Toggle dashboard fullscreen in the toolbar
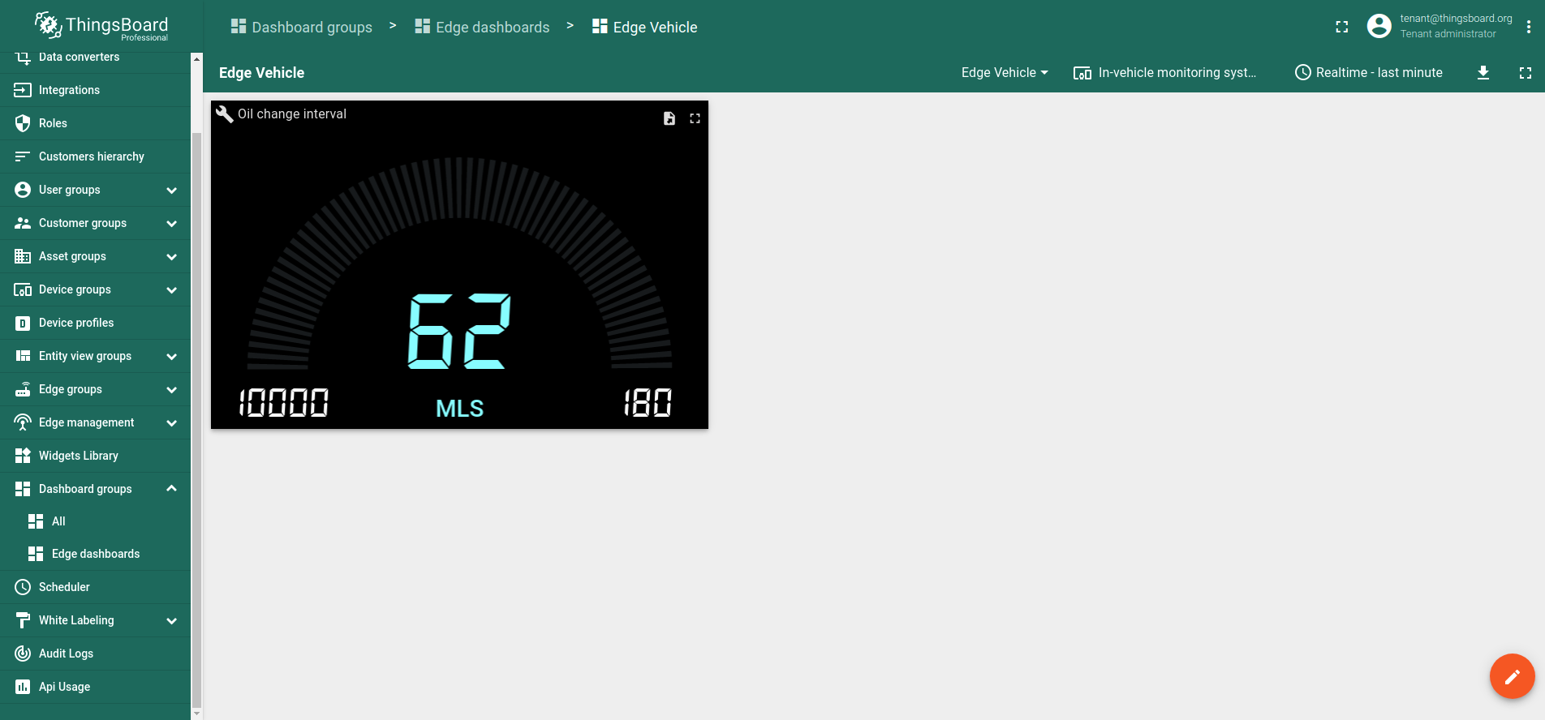Image resolution: width=1545 pixels, height=720 pixels. click(1525, 73)
